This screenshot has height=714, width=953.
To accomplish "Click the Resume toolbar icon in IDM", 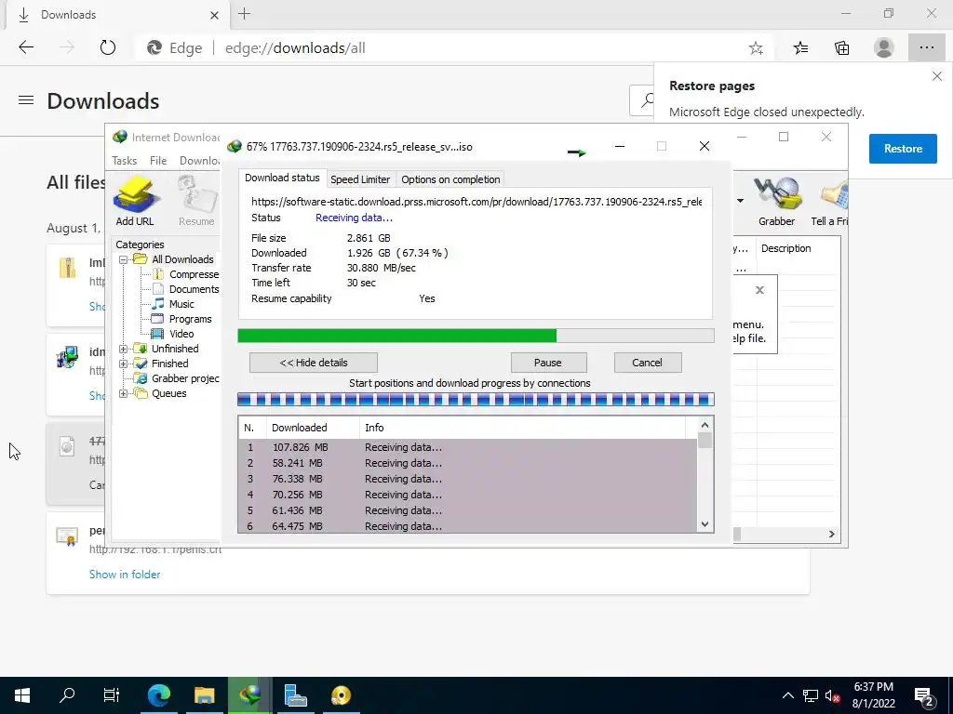I will 196,201.
